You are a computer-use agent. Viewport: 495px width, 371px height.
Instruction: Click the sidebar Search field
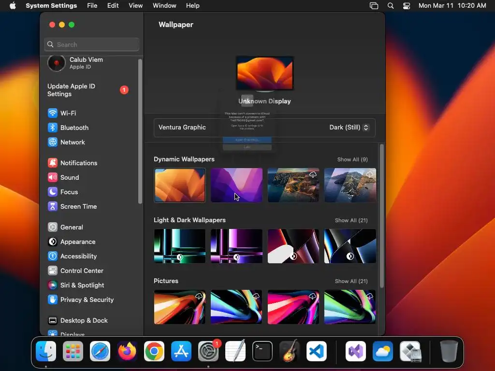(91, 44)
